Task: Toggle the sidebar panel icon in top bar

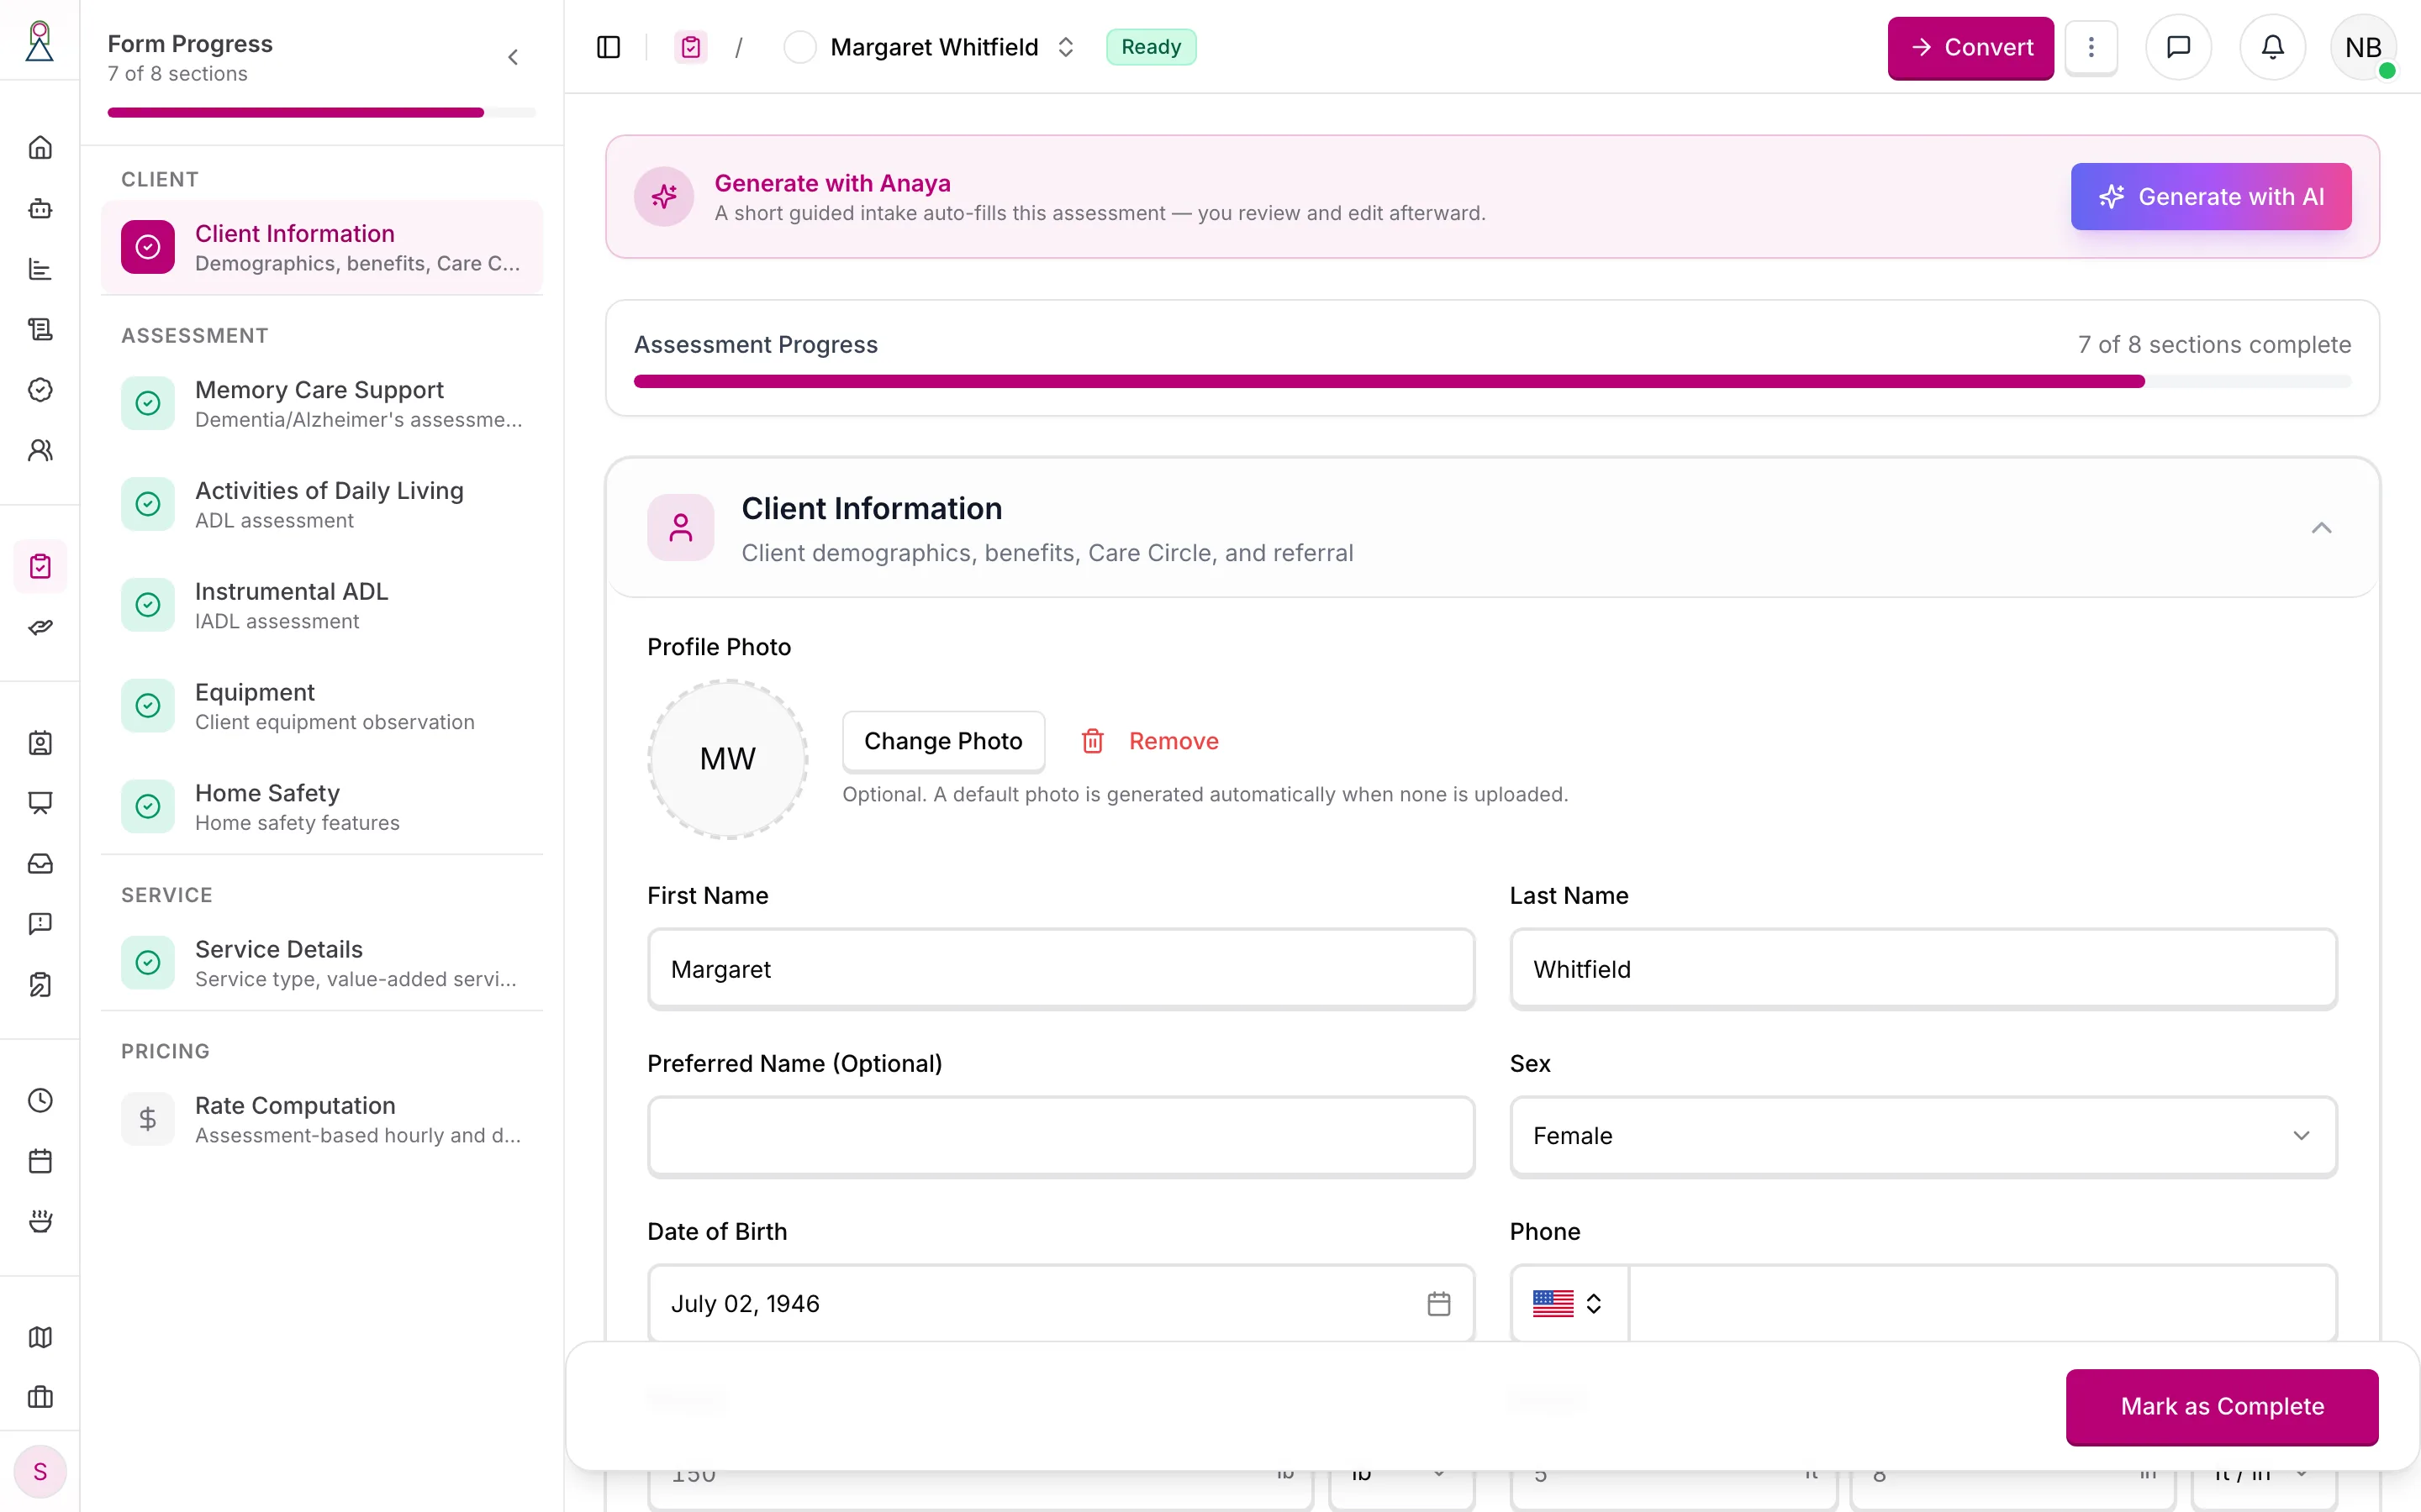Action: (609, 47)
